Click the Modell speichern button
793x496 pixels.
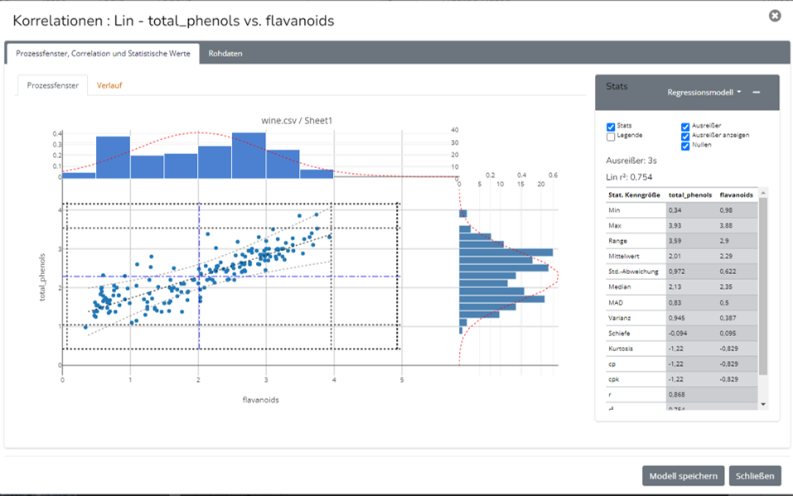pos(683,475)
